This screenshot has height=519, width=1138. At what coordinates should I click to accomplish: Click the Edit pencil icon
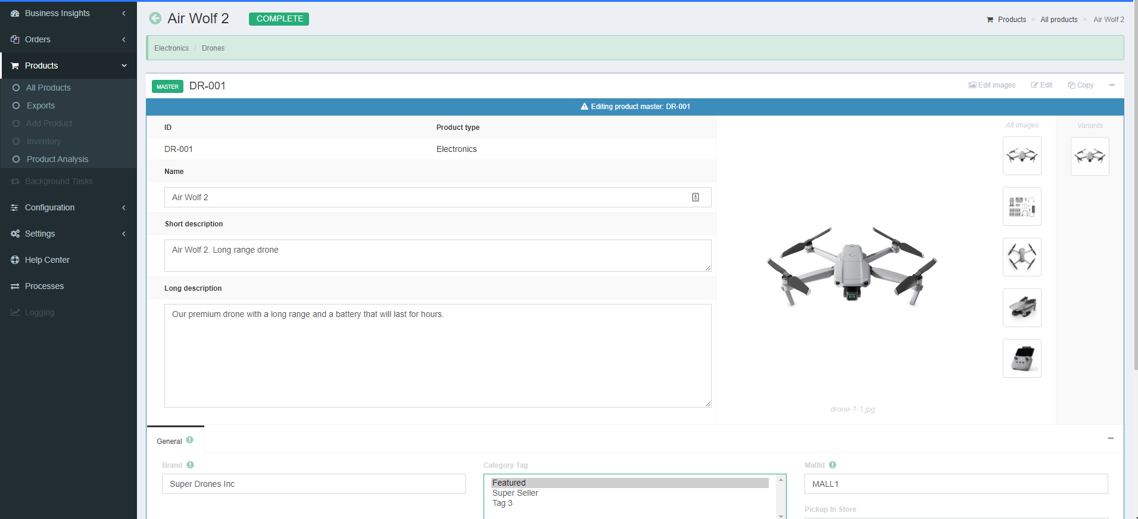pos(1034,85)
